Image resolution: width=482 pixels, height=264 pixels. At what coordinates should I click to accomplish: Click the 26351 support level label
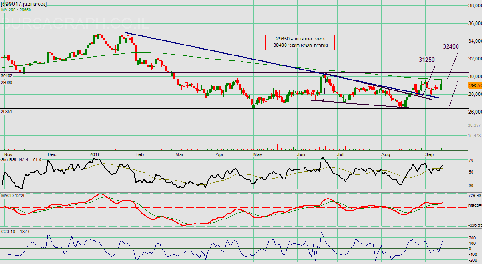click(7, 111)
